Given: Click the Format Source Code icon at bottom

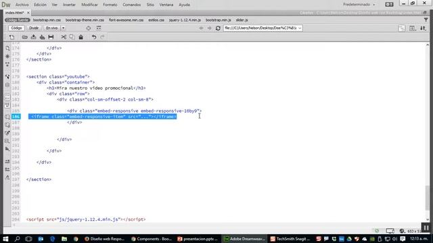Looking at the screenshot, I should coord(7,178).
